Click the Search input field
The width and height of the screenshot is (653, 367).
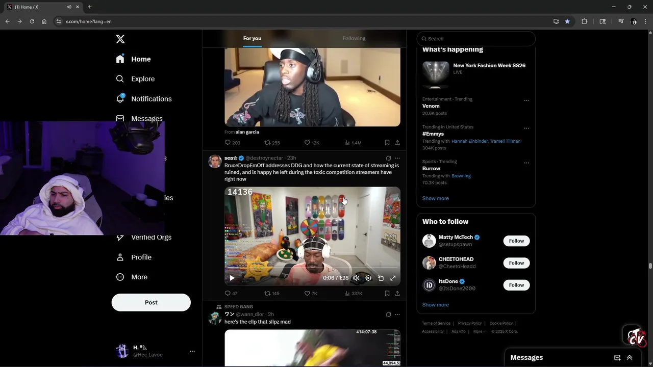(476, 39)
